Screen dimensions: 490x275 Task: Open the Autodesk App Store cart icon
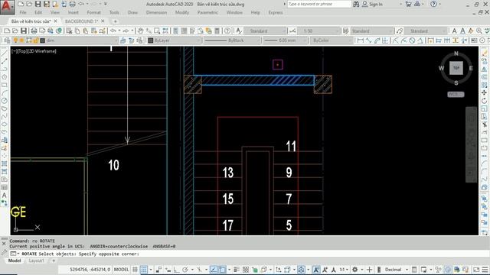pos(408,4)
